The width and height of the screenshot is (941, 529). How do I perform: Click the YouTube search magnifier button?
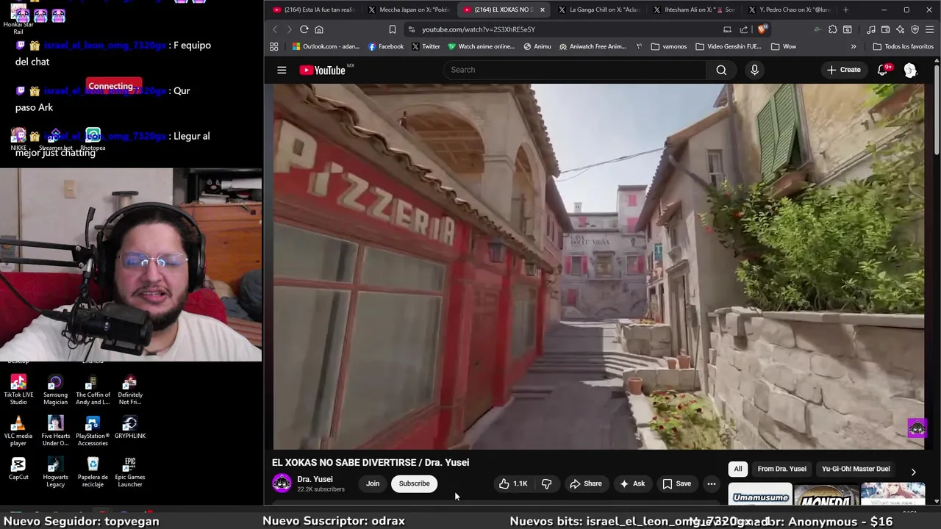pyautogui.click(x=721, y=70)
